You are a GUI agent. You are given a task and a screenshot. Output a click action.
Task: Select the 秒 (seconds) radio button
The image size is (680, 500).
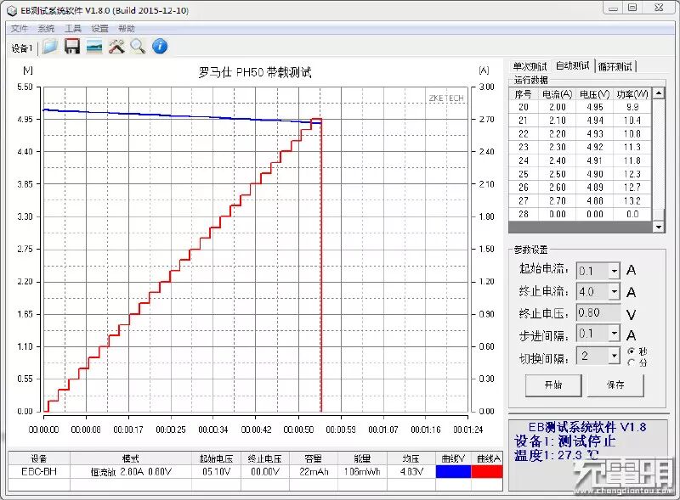(631, 351)
